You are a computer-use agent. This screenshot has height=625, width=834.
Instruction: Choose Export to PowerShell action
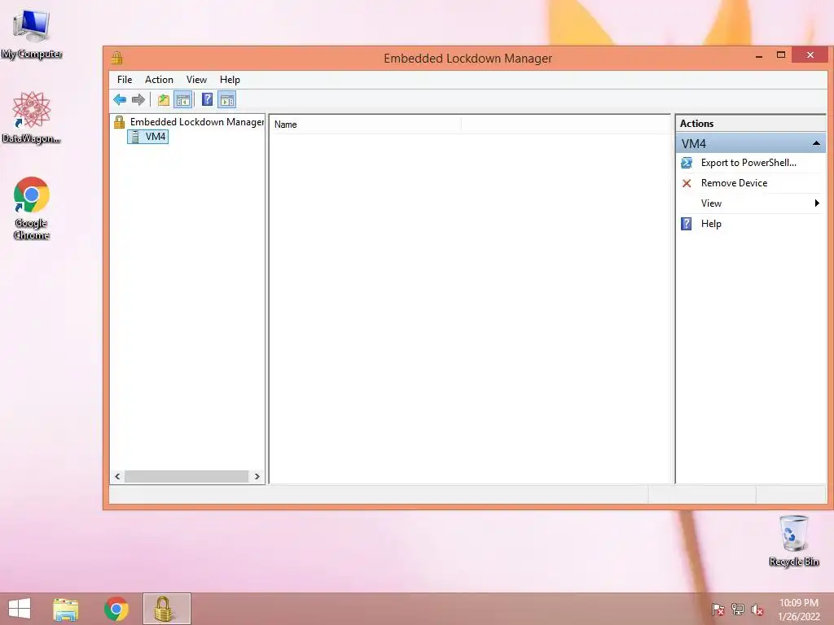coord(750,163)
